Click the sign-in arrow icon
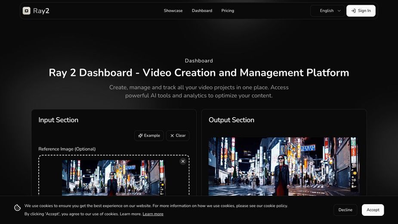Image resolution: width=398 pixels, height=224 pixels. click(x=353, y=11)
